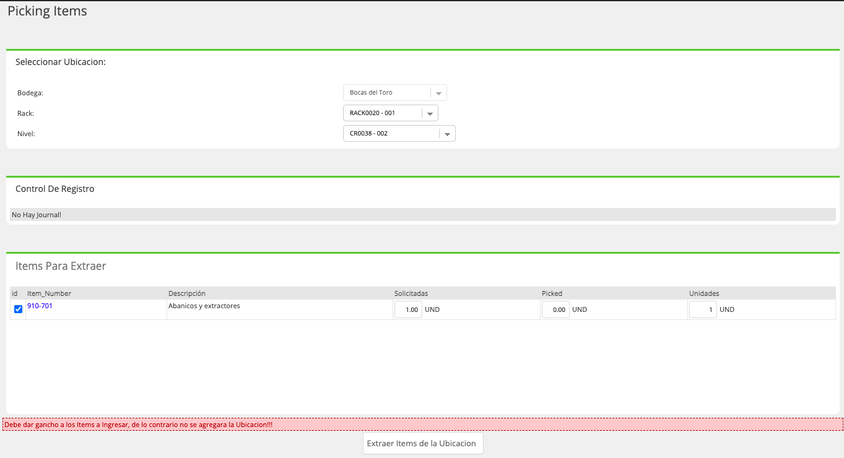The image size is (844, 458).
Task: Open item link 910-701
Action: tap(40, 306)
